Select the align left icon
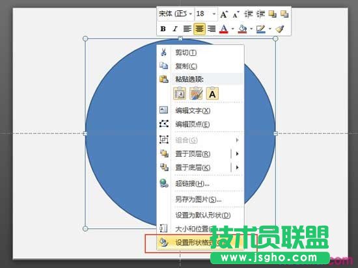The height and width of the screenshot is (268, 358). [187, 29]
